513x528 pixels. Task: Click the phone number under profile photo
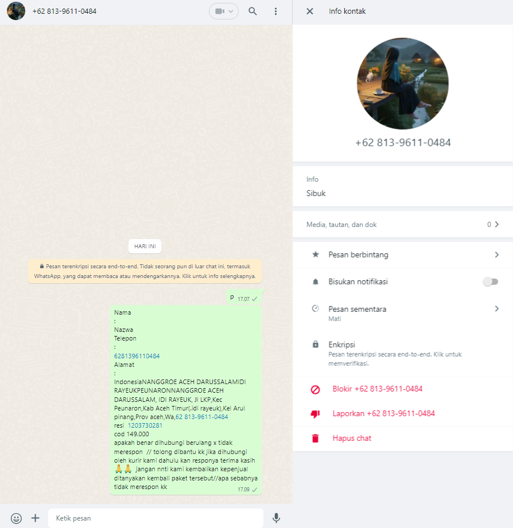403,142
